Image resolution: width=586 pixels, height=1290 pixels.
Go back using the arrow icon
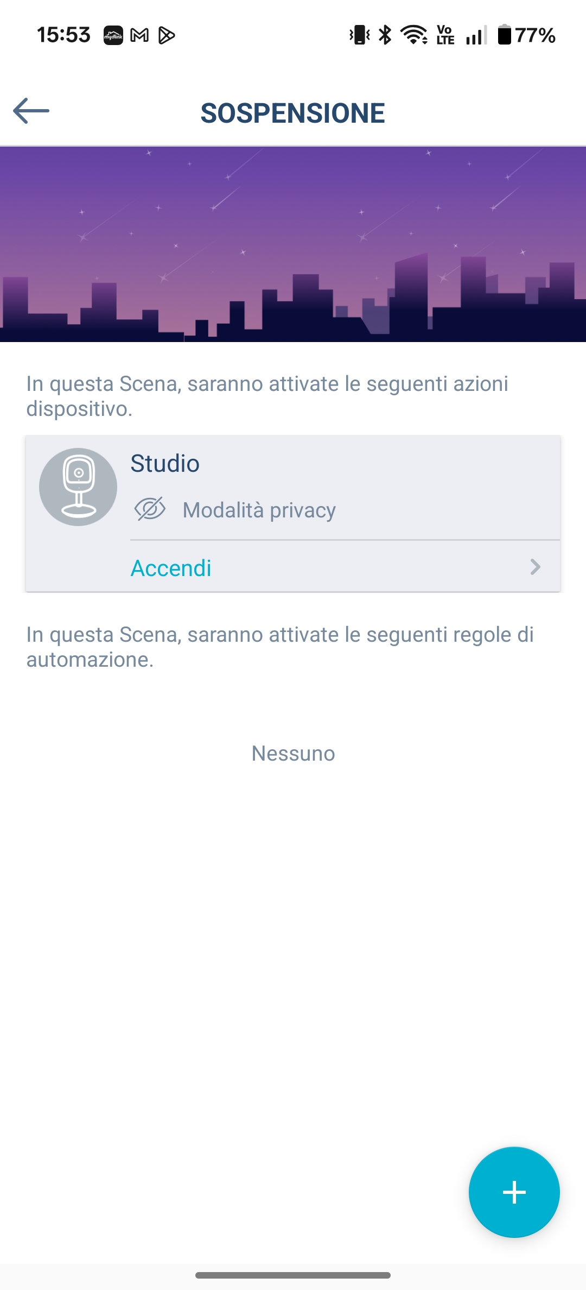pyautogui.click(x=31, y=111)
